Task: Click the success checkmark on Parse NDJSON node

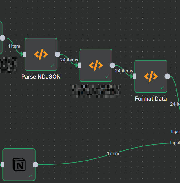Action: point(52,65)
